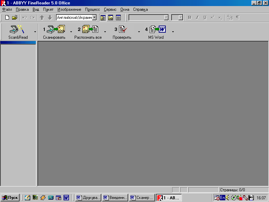The image size is (269, 202).
Task: Click the task scheduler tray icon
Action: click(217, 198)
